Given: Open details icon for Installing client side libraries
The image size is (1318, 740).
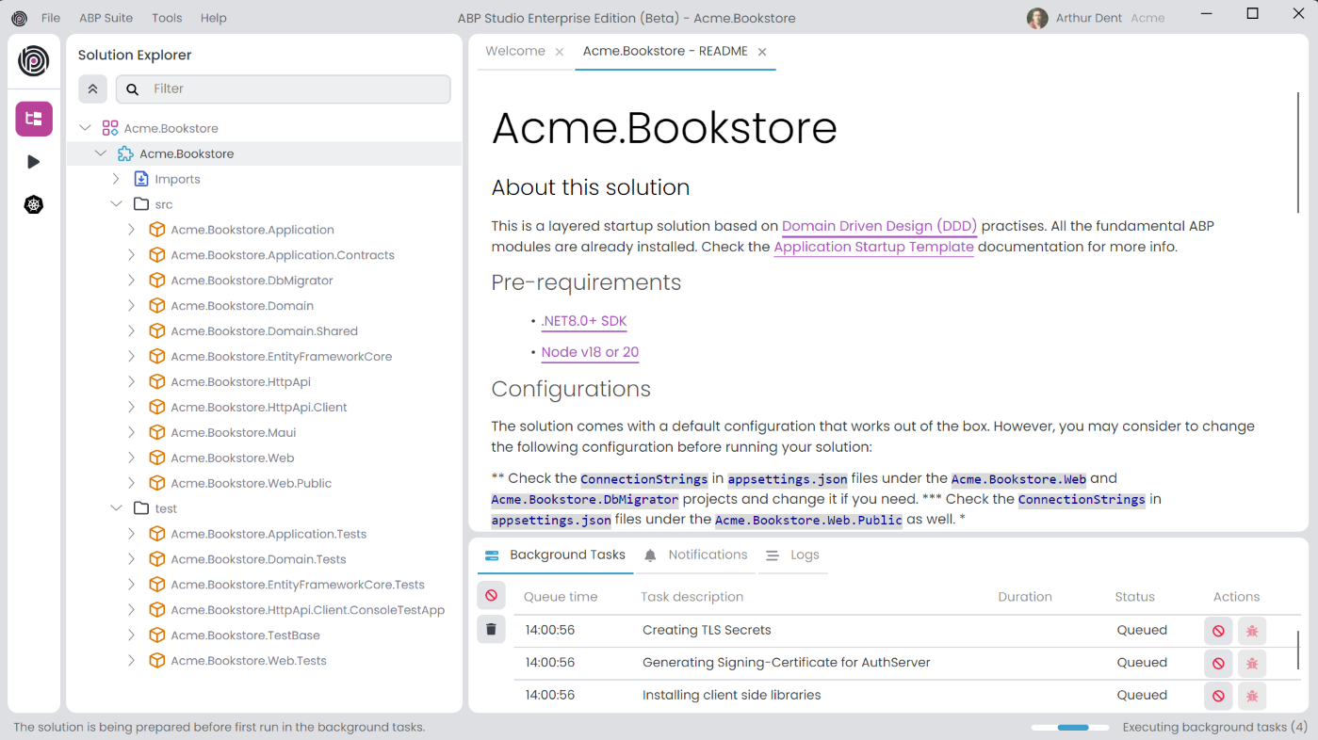Looking at the screenshot, I should coord(1252,696).
